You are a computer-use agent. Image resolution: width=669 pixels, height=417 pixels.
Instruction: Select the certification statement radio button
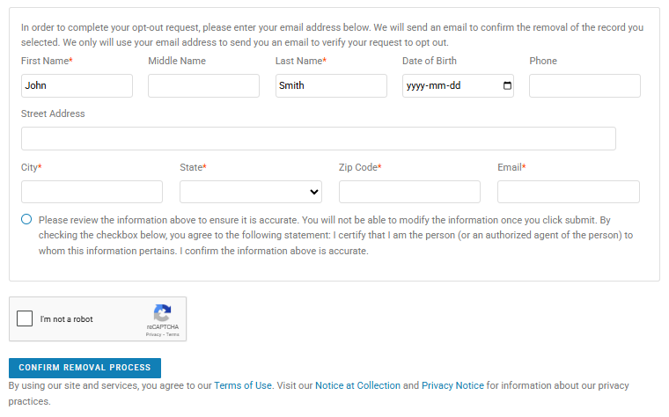point(26,220)
